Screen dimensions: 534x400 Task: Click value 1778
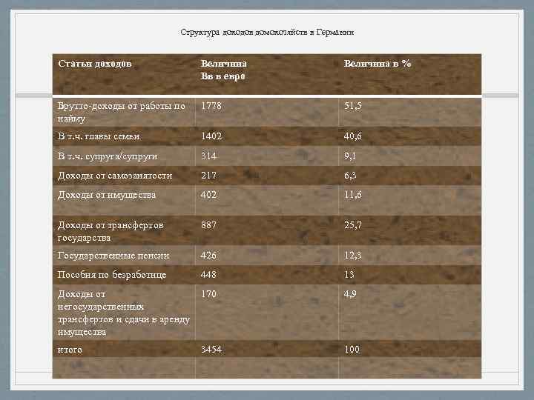[211, 106]
